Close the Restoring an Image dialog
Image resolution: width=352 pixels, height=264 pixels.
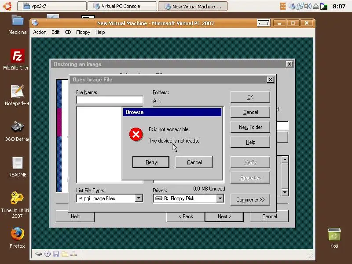(x=290, y=64)
